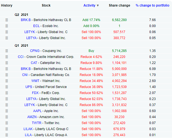Image resolution: width=172 pixels, height=138 pixels.
Task: Open LBTYA ticker link in Q2 2021
Action: [31, 38]
